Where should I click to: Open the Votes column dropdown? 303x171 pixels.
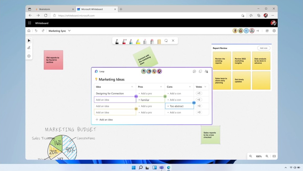205,87
